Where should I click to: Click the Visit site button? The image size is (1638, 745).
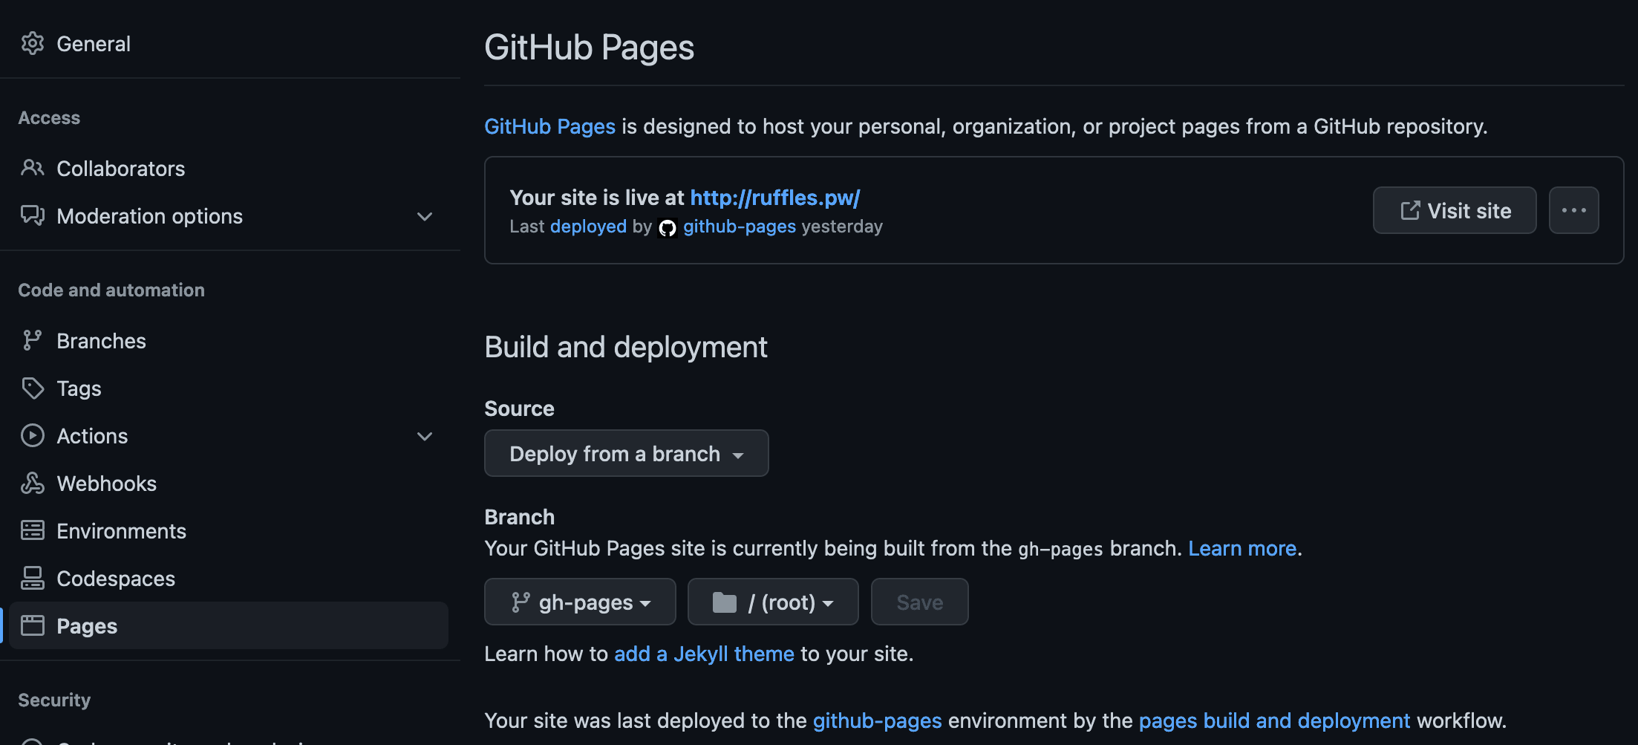pos(1455,210)
